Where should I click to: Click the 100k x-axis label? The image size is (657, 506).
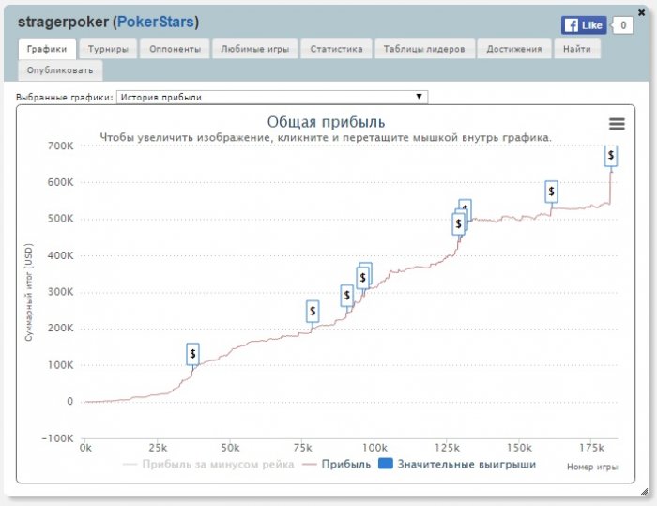(374, 448)
